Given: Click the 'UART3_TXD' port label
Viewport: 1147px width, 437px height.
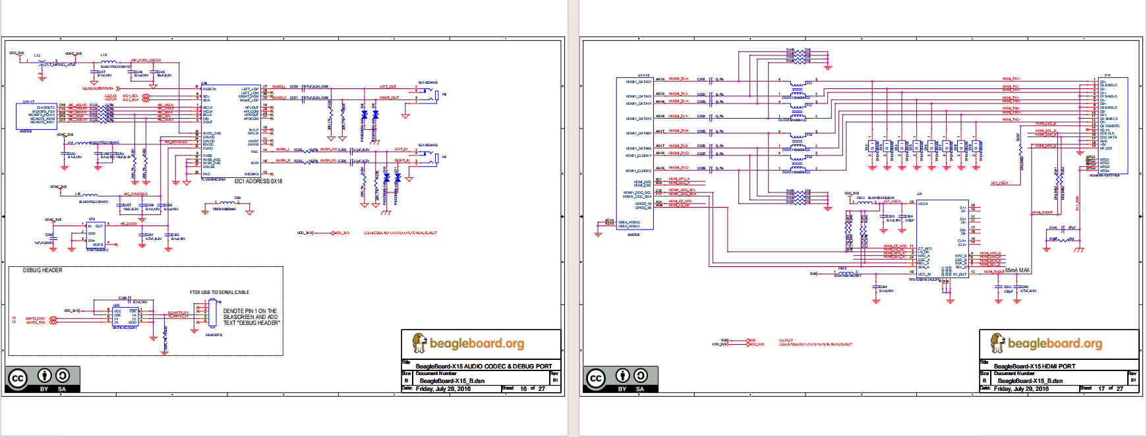Looking at the screenshot, I should pyautogui.click(x=36, y=322).
